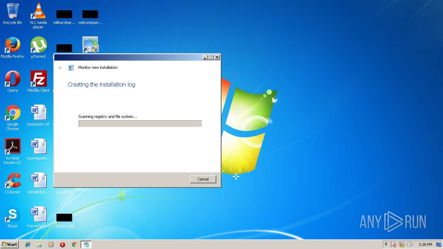Select the installer shortcut above the dialog
The width and height of the screenshot is (443, 249).
[90, 45]
